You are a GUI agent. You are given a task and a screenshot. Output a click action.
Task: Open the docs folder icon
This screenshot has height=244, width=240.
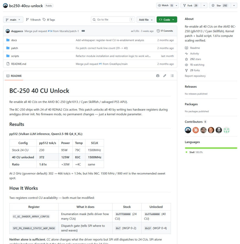point(8,40)
